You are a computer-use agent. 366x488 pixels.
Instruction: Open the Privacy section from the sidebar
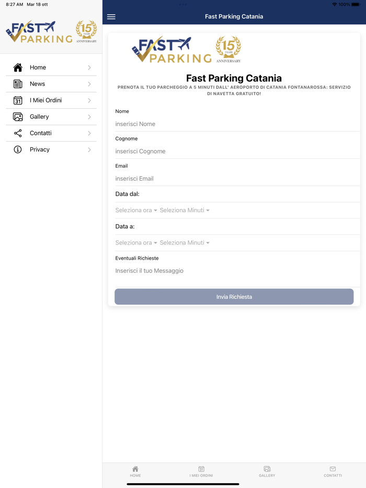coord(39,149)
